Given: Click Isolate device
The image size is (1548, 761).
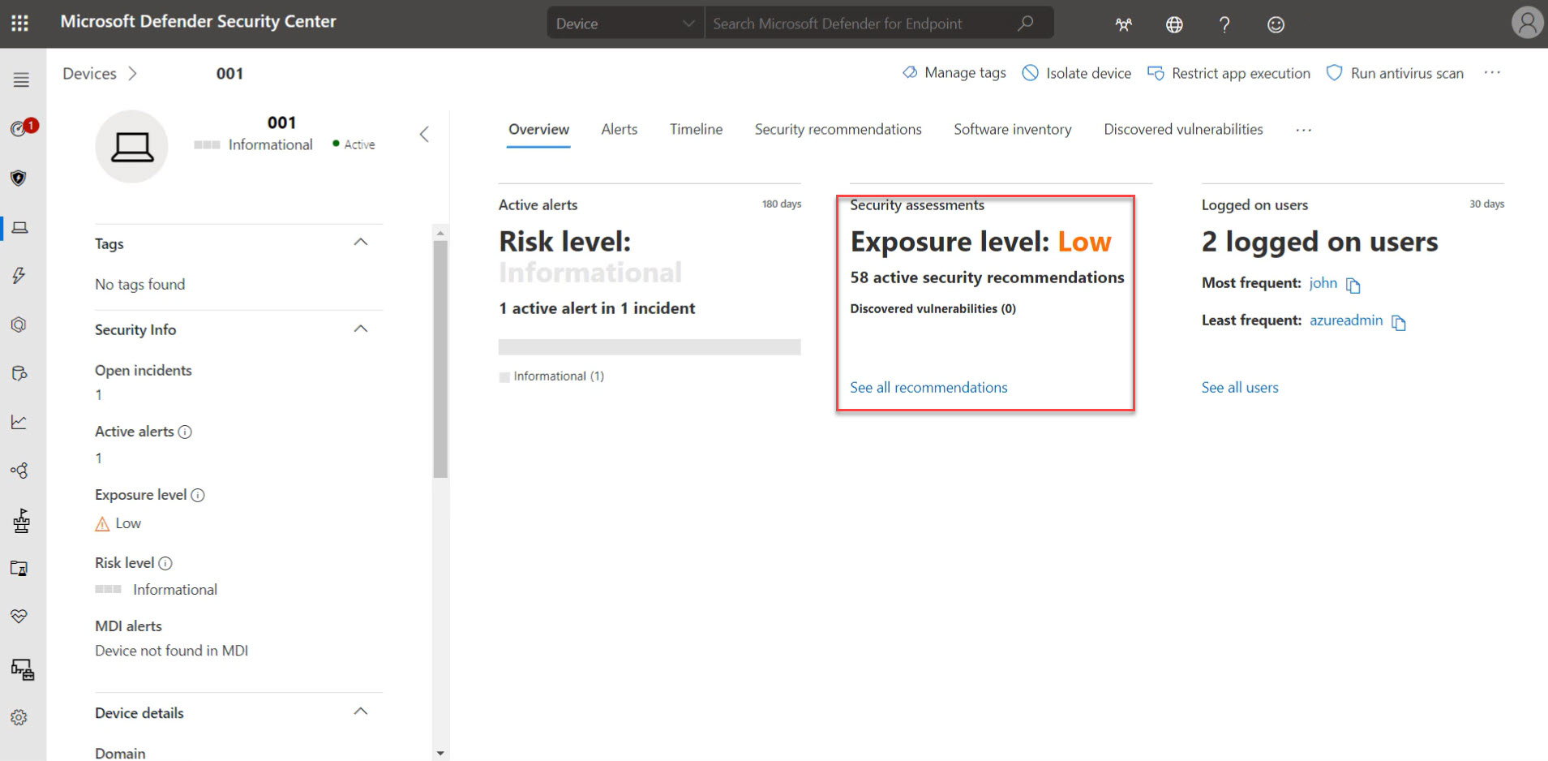Looking at the screenshot, I should click(x=1076, y=73).
